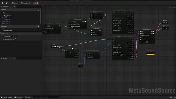The image size is (176, 99).
Task: Edit the Gain 0 value on Stereo Mixer
Action: point(147,35)
